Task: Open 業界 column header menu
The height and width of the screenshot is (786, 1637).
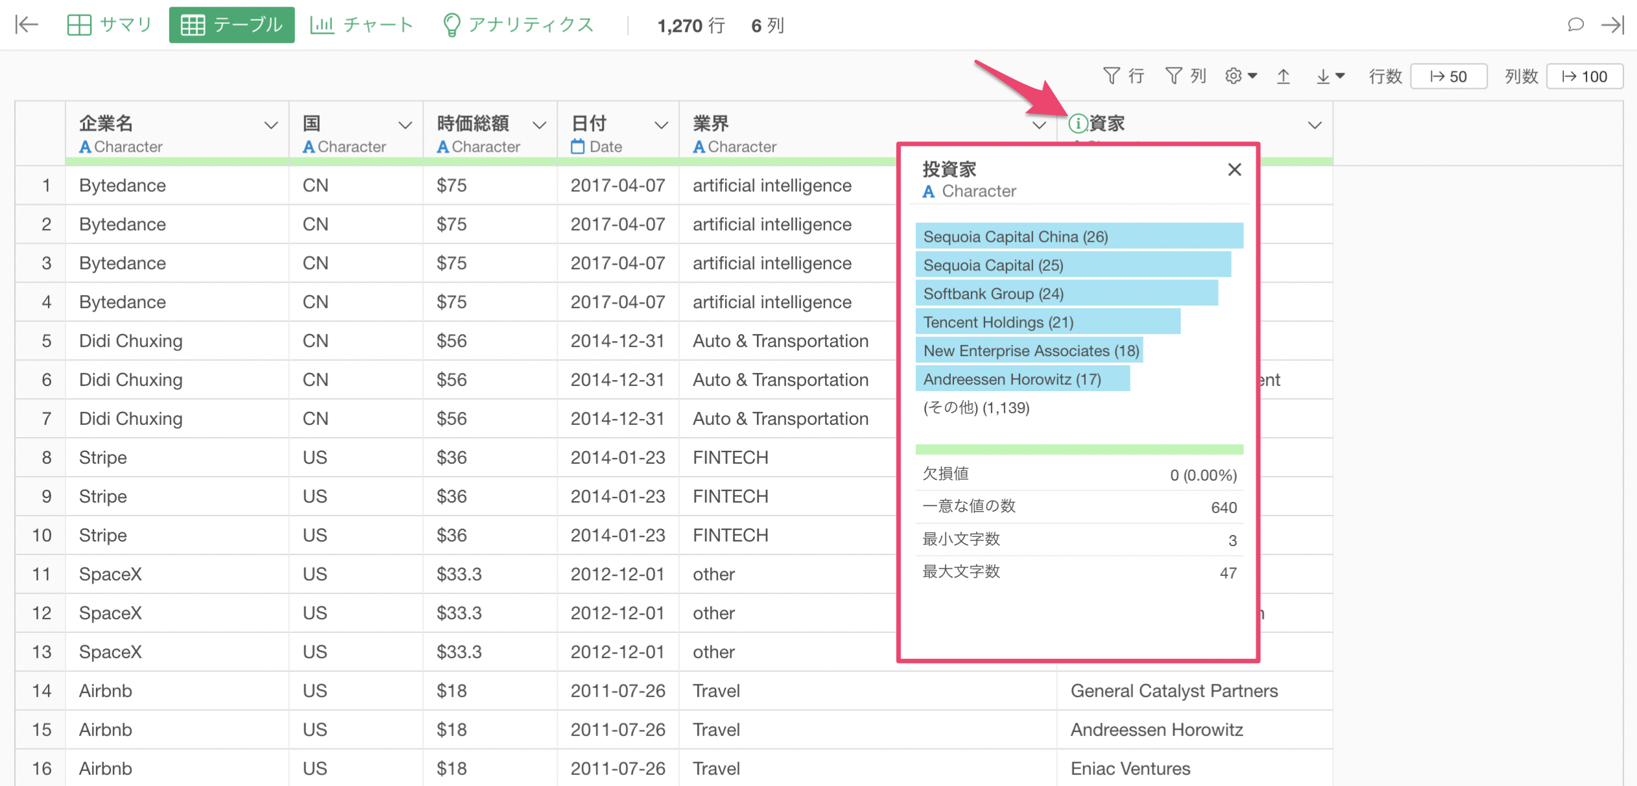Action: (1039, 125)
